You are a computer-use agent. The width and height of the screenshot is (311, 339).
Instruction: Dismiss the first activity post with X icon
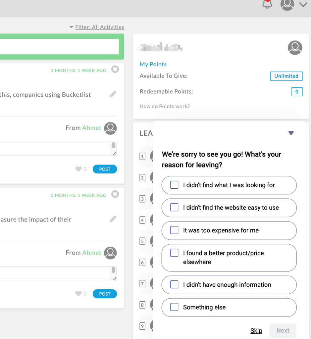115,70
